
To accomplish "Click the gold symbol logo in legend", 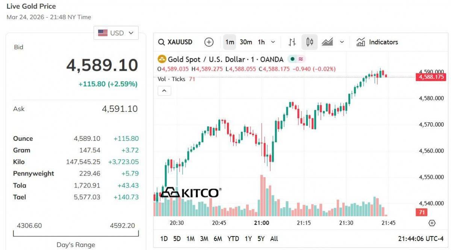I will [162, 59].
